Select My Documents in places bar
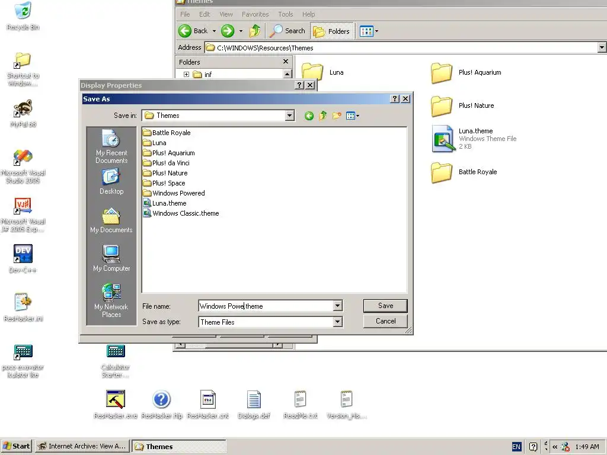The width and height of the screenshot is (607, 455). coord(111,220)
